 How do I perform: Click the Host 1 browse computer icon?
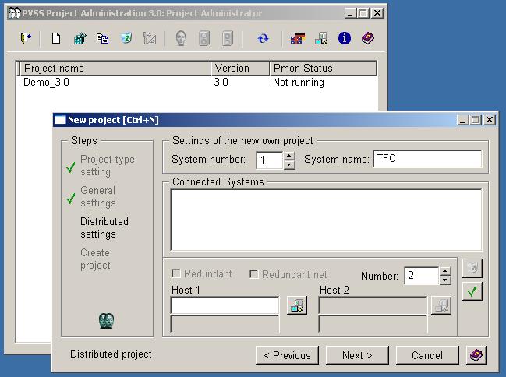(297, 305)
